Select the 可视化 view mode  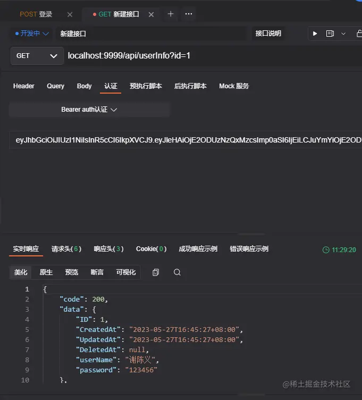click(x=126, y=272)
